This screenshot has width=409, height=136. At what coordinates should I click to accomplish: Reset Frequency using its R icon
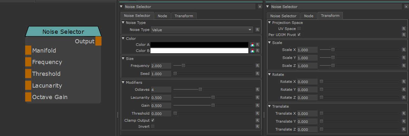tap(258, 66)
